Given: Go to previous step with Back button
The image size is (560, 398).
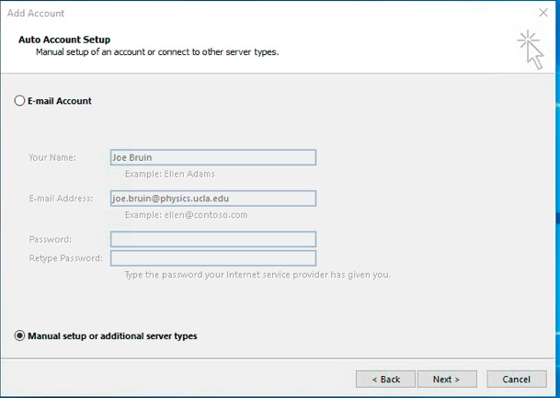Looking at the screenshot, I should click(385, 379).
